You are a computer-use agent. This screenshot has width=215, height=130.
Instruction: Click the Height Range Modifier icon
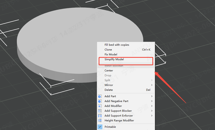tap(100, 120)
